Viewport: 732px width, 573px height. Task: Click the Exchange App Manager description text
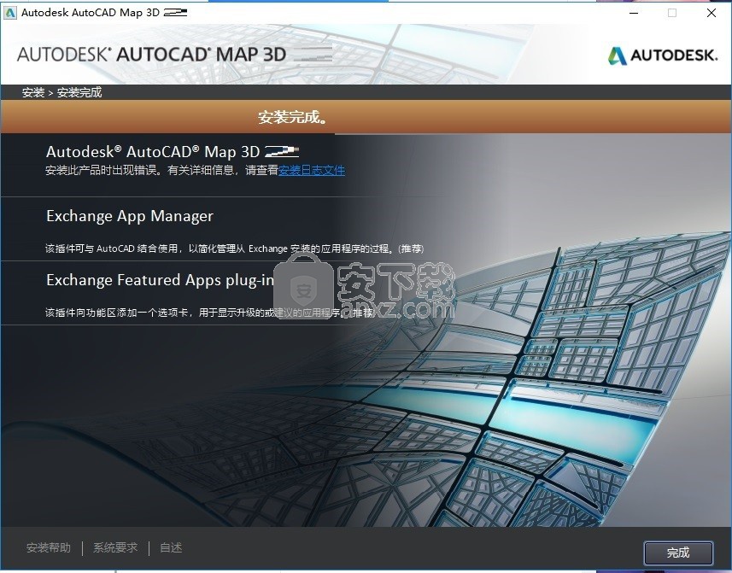pyautogui.click(x=234, y=248)
